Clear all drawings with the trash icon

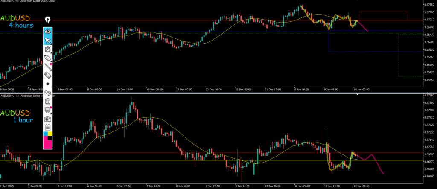48,101
